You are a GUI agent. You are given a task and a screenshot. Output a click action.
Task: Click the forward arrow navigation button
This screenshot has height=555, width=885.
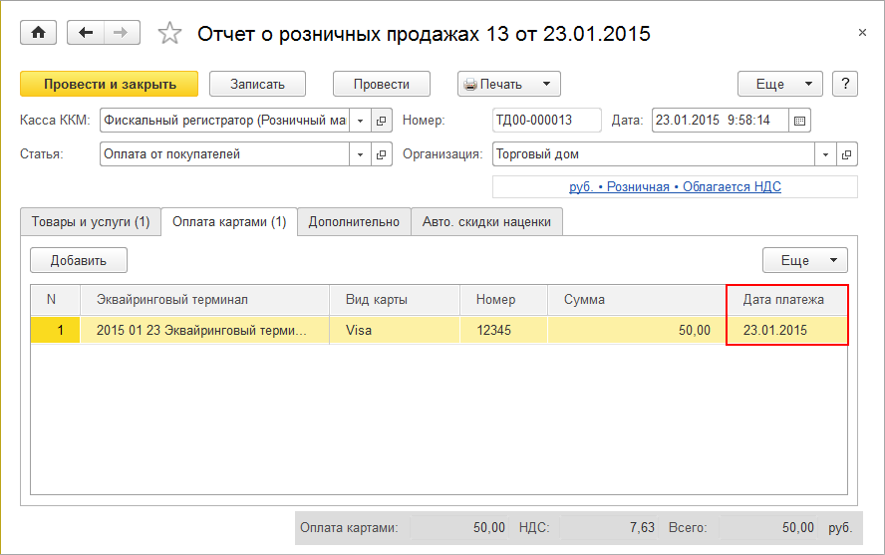point(121,33)
